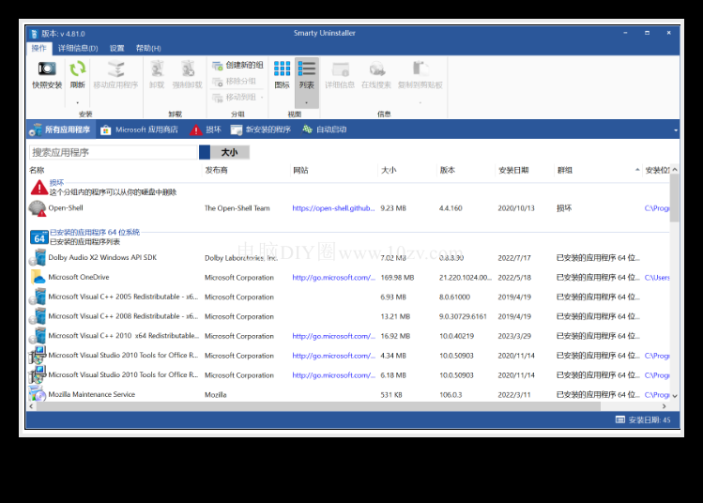Click the 大小 button
703x503 pixels.
tap(230, 152)
